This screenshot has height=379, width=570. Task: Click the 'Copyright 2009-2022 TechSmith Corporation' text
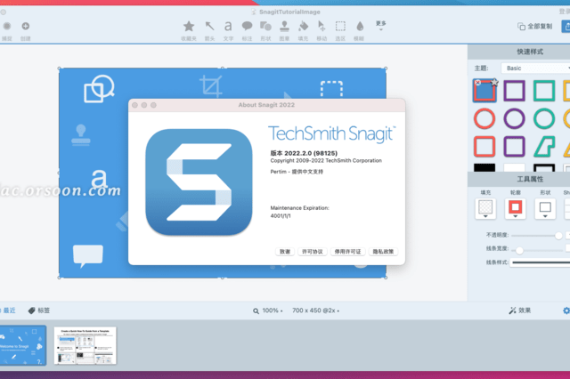(x=326, y=160)
